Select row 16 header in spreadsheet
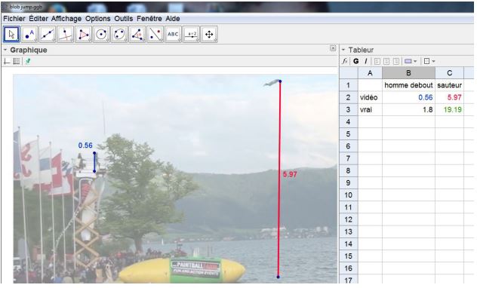 pyautogui.click(x=349, y=268)
